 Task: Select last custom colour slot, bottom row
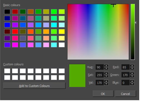(62, 78)
